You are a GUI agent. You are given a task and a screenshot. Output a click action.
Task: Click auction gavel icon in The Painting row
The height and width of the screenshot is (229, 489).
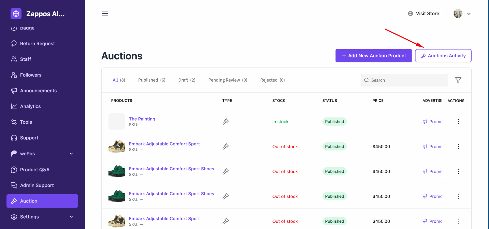pyautogui.click(x=226, y=121)
